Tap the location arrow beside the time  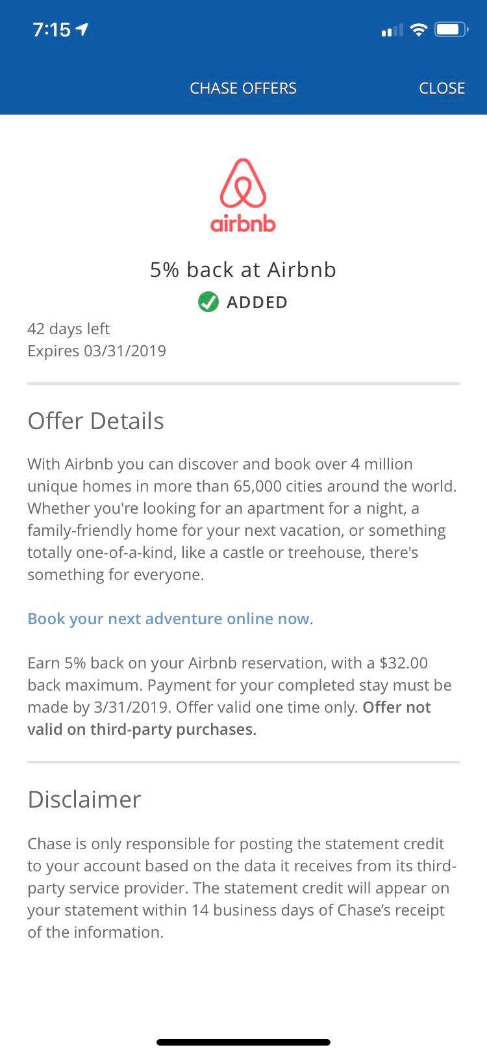(x=82, y=29)
